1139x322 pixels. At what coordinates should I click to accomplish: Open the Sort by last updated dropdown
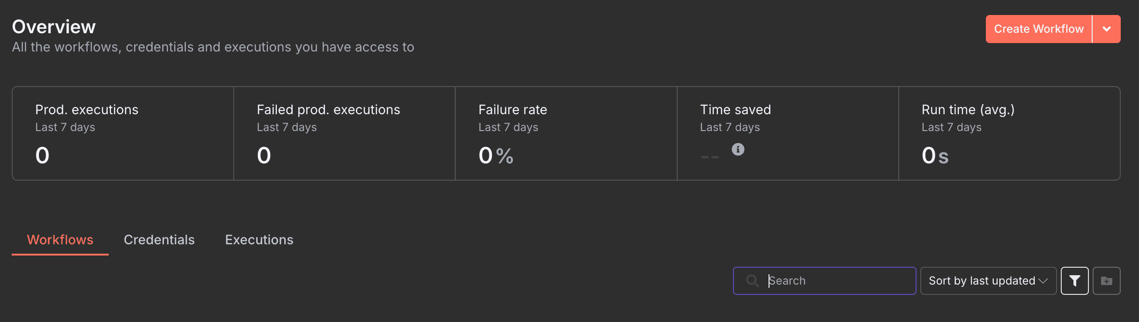point(988,280)
